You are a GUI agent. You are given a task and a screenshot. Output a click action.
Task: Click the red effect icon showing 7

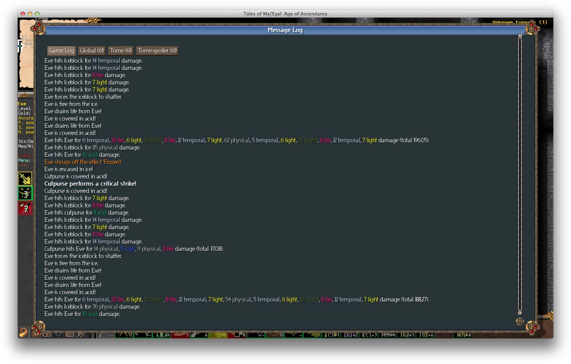pos(25,208)
